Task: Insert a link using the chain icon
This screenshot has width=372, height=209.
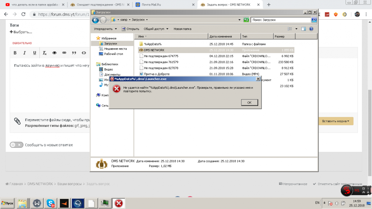Action: point(64,53)
